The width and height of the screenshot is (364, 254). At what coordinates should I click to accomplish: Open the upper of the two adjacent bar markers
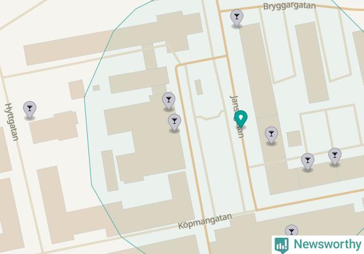pyautogui.click(x=168, y=101)
